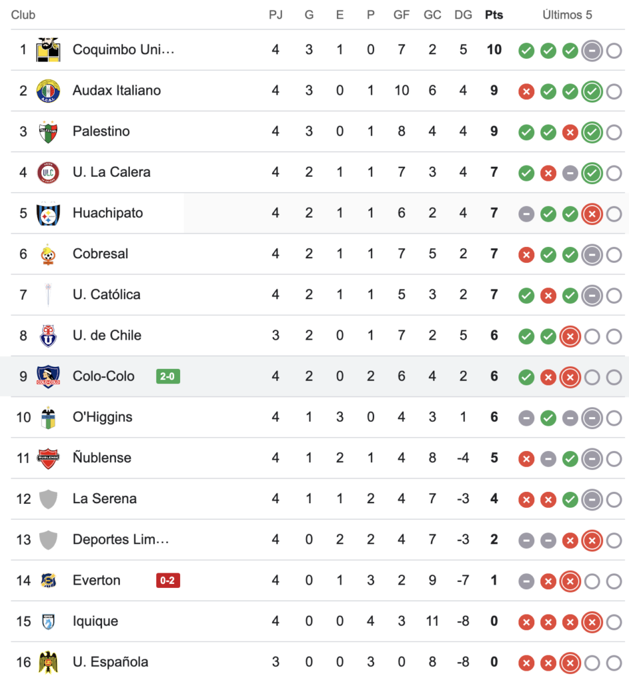Click the U. Española crest icon

pos(48,662)
